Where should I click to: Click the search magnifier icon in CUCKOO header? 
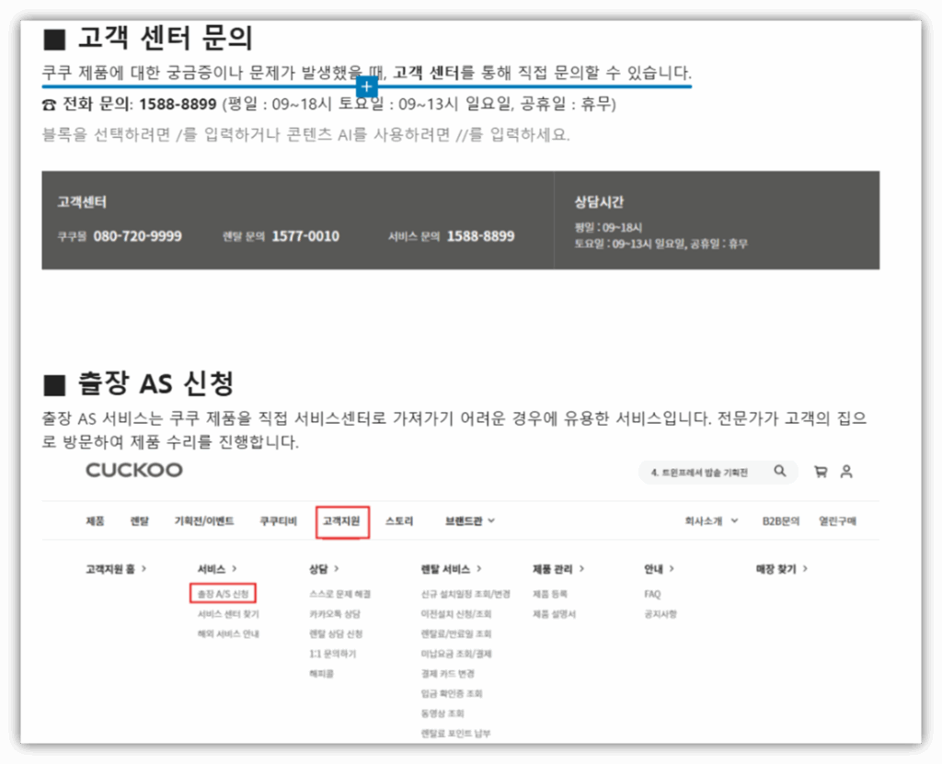tap(780, 471)
